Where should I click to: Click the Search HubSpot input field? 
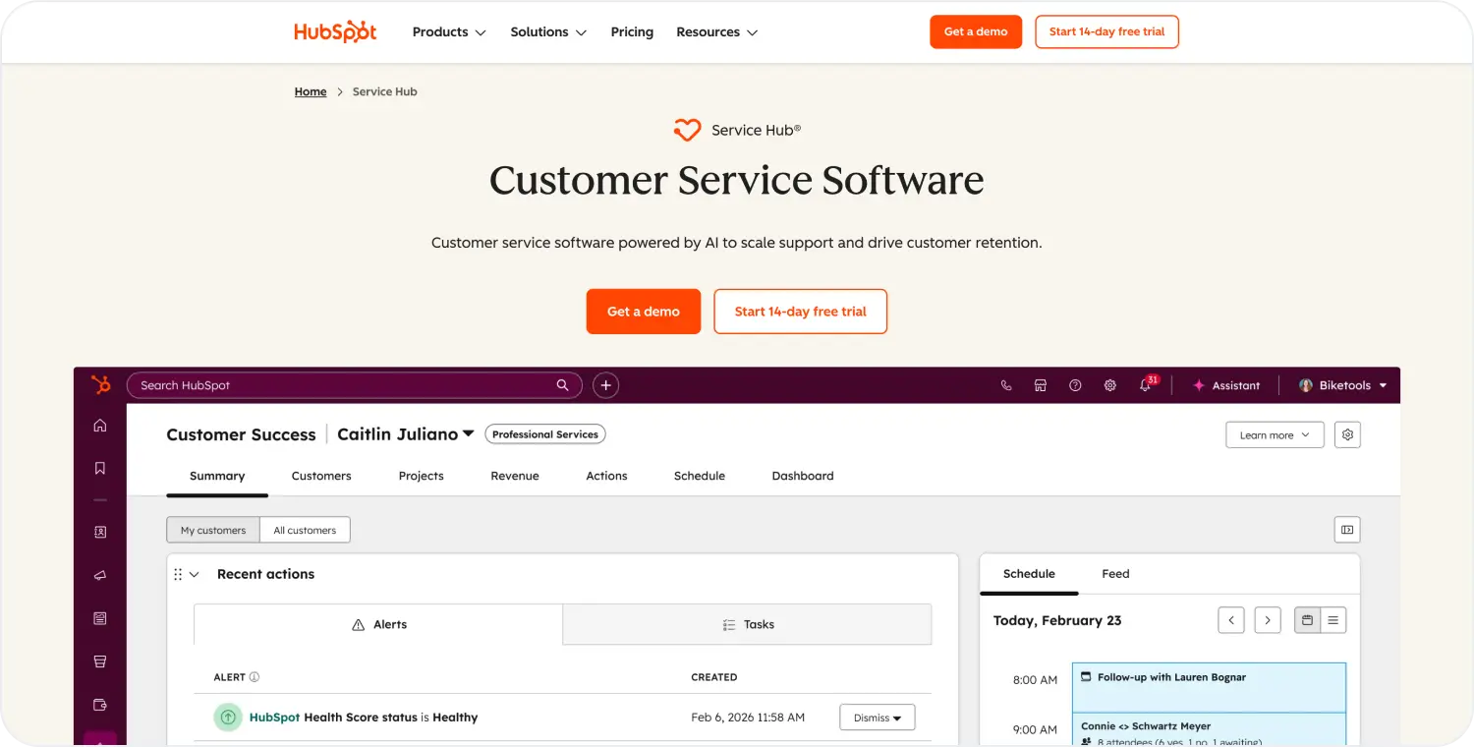(355, 385)
